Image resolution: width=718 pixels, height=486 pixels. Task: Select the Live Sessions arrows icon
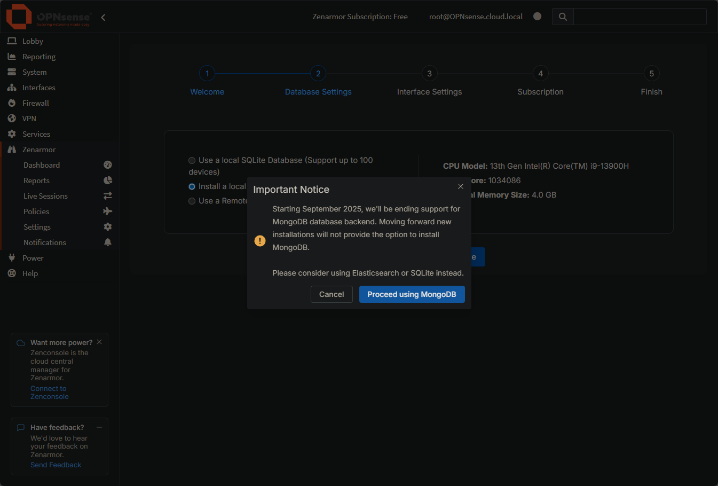(x=108, y=195)
